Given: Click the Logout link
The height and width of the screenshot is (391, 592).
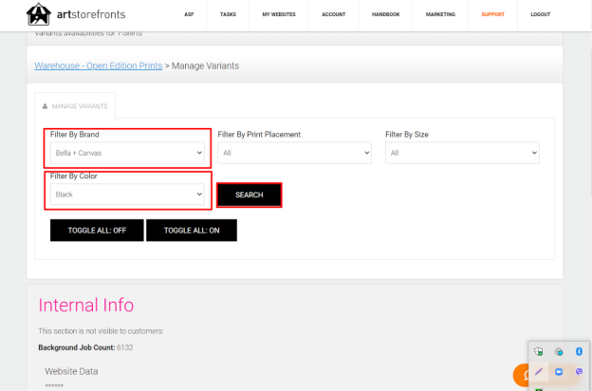Looking at the screenshot, I should 540,14.
